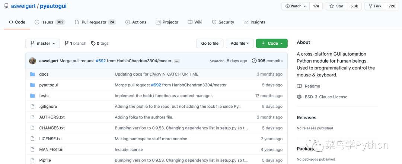The image size is (402, 164).
Task: Click the branch count icon
Action: [67, 43]
